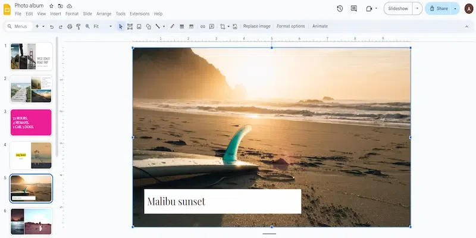This screenshot has height=238, width=476.
Task: Open the border color pencil tool
Action: [173, 27]
